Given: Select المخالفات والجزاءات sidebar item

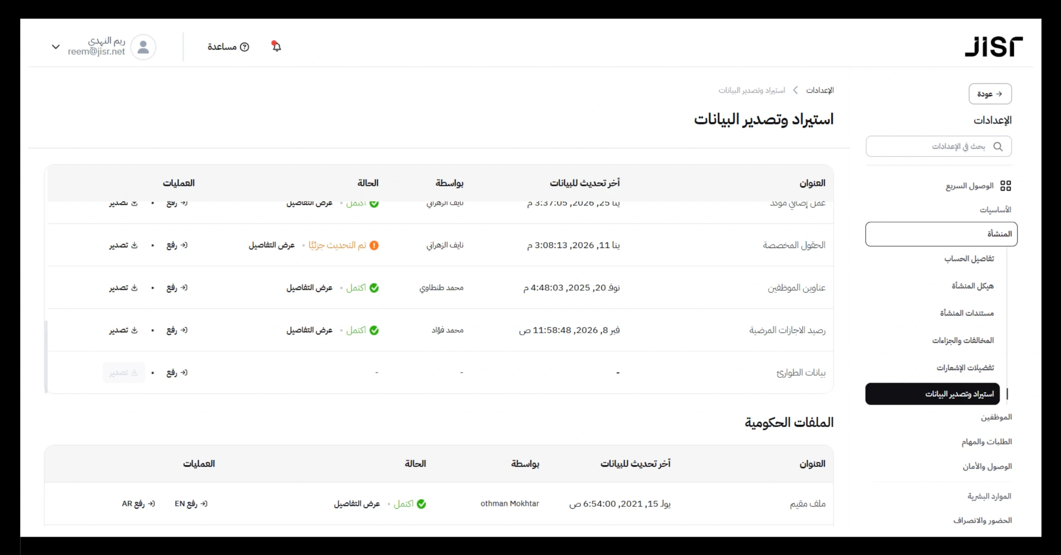Looking at the screenshot, I should (x=963, y=340).
